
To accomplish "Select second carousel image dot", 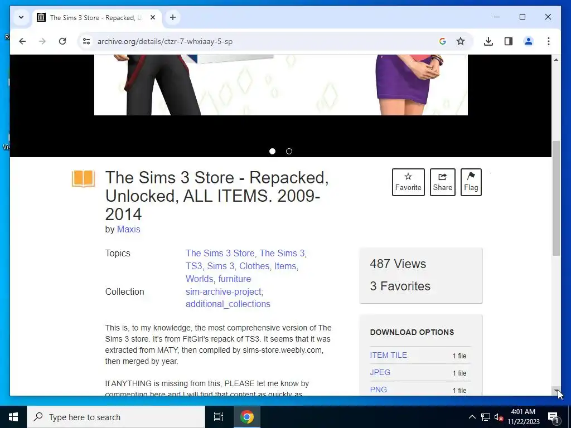I will point(289,152).
